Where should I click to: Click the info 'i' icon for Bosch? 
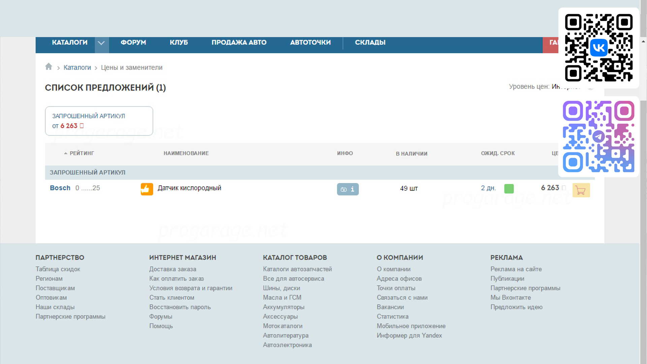click(x=352, y=189)
